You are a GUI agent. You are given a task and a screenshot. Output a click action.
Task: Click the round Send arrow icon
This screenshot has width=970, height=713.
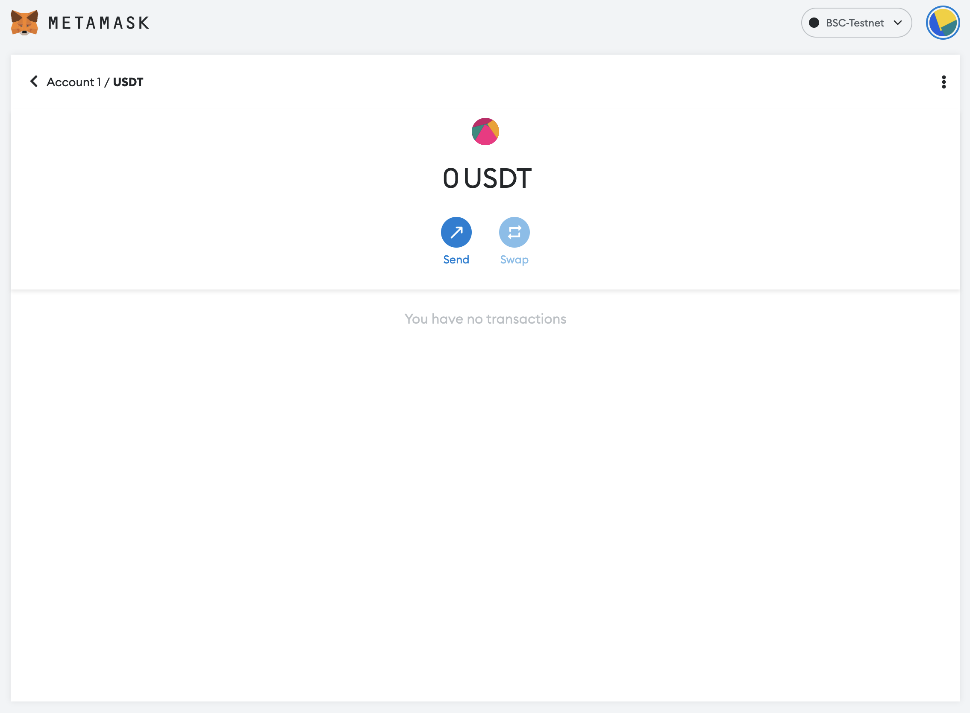coord(456,232)
